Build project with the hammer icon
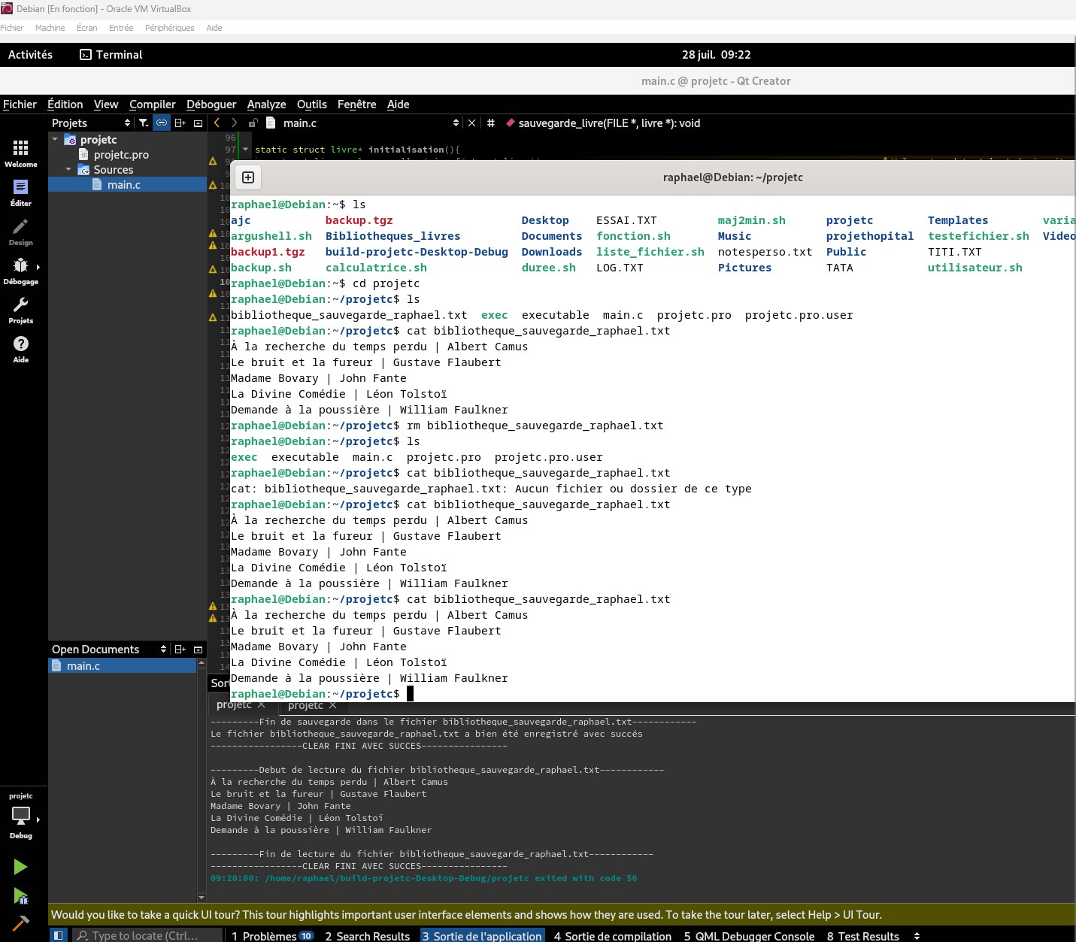Viewport: 1076px width, 942px height. [x=20, y=923]
